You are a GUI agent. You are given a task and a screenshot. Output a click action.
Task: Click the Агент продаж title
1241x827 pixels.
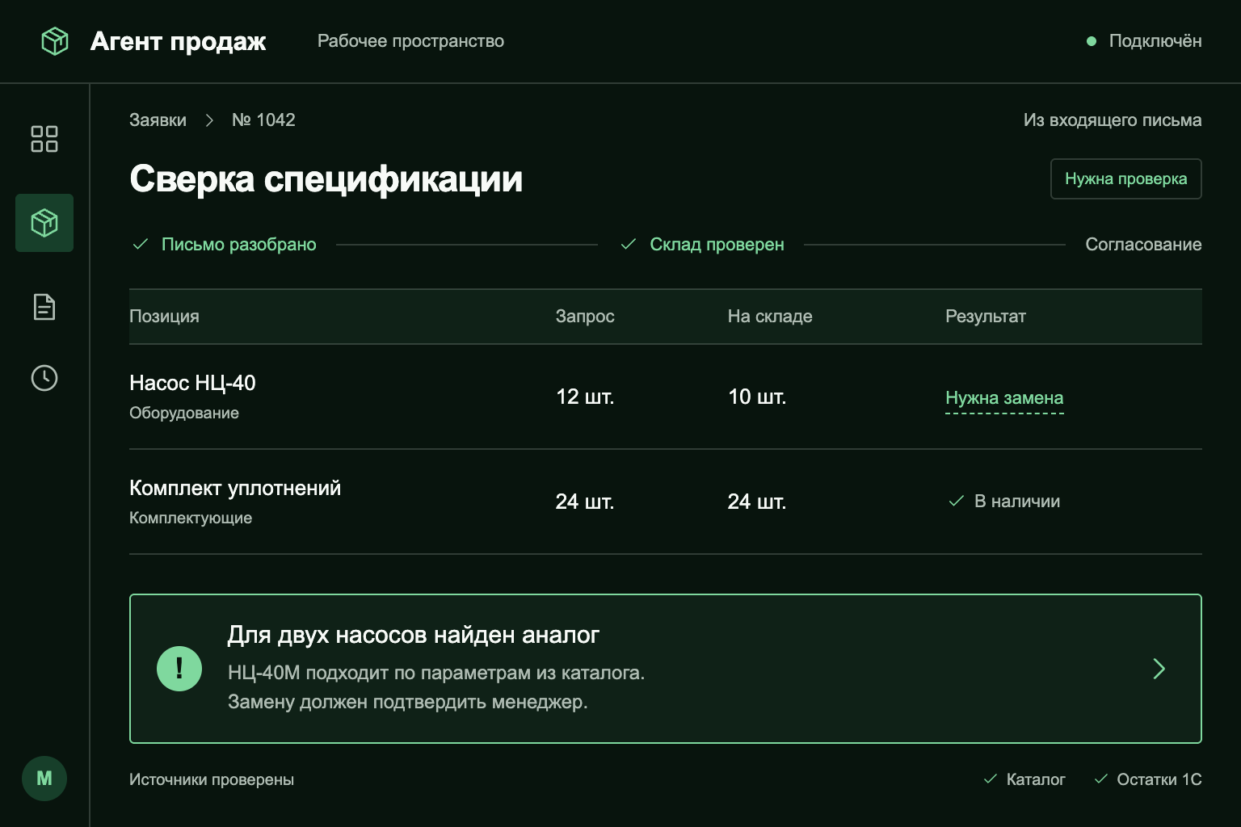click(179, 41)
